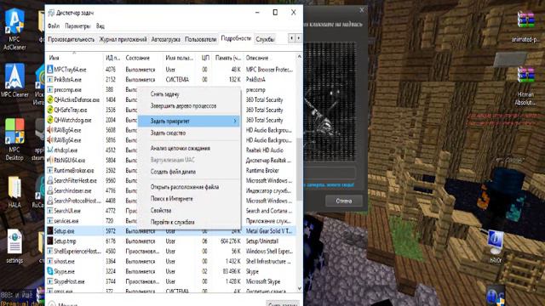The height and width of the screenshot is (306, 545).
Task: Select the services.exe process row
Action: pyautogui.click(x=171, y=221)
